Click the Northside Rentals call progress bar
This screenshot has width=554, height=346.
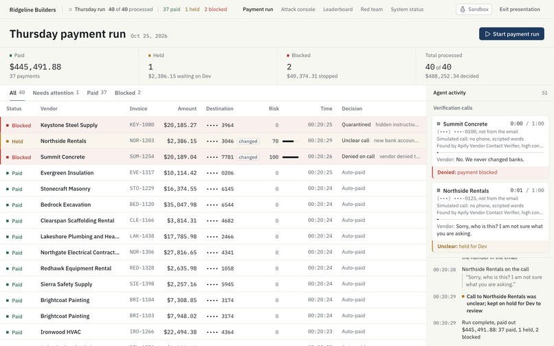(490, 219)
